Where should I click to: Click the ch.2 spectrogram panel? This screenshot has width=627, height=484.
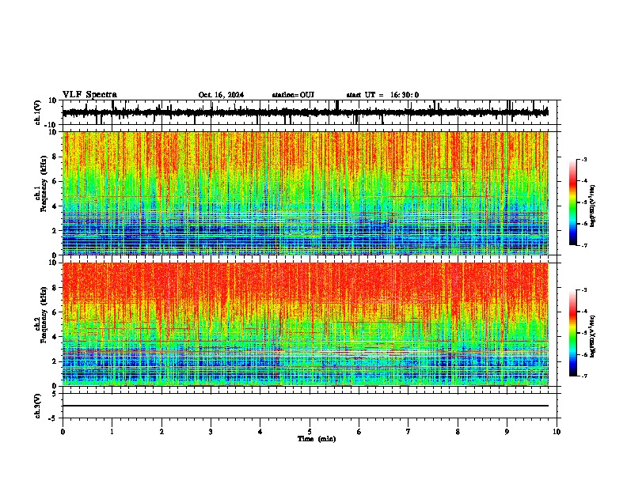(x=306, y=324)
